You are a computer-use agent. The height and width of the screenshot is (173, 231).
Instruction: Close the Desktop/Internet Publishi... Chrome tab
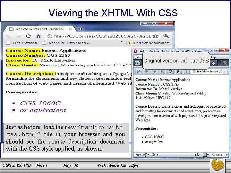pos(70,29)
